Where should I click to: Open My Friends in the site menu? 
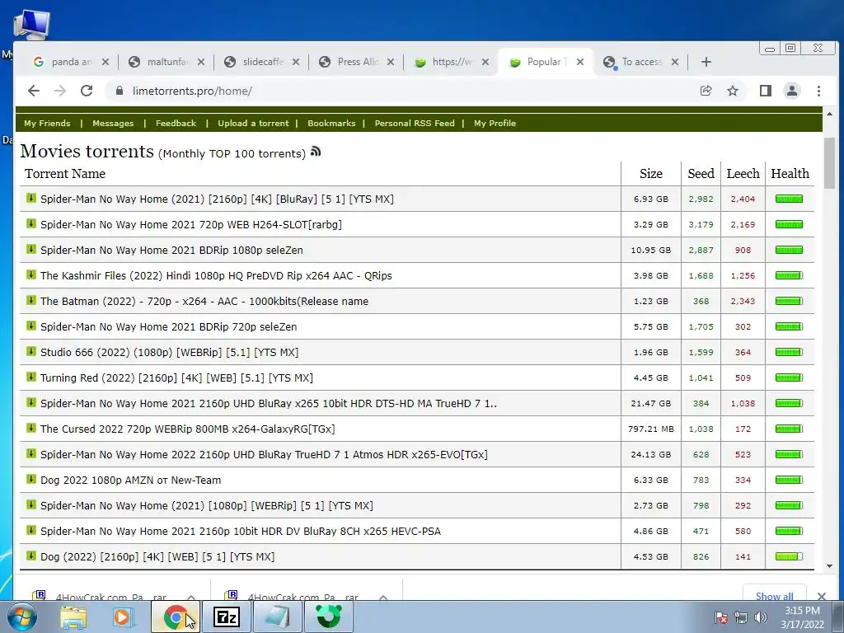[x=47, y=124]
